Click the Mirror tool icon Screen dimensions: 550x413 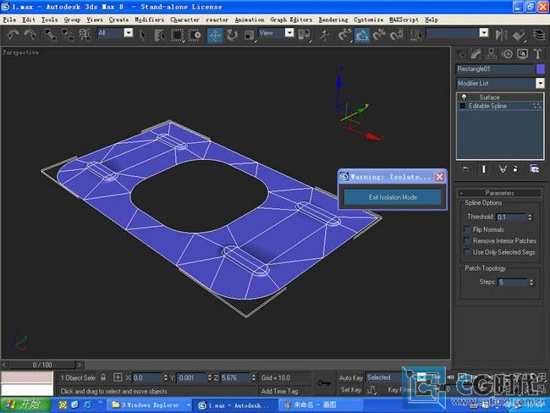tap(501, 35)
